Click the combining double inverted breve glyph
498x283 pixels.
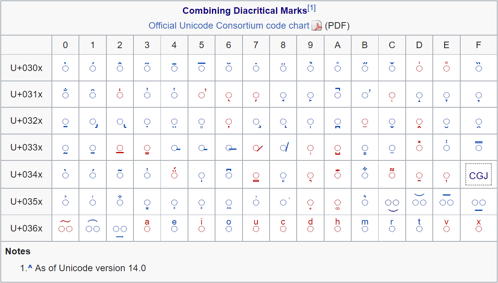93,228
